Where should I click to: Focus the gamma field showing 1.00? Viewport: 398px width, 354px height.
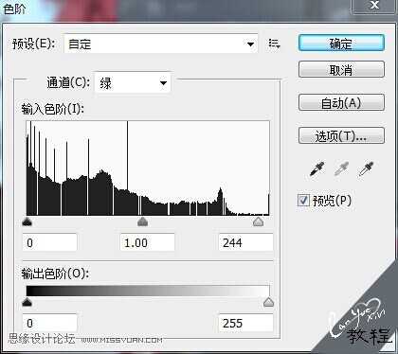pyautogui.click(x=147, y=242)
